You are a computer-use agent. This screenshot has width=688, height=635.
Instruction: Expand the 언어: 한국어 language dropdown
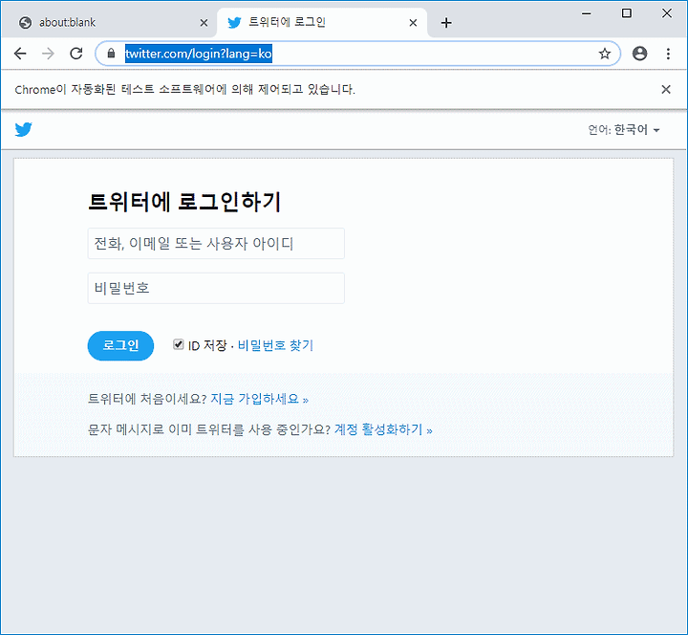click(x=624, y=130)
